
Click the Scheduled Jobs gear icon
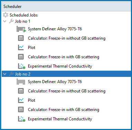[x=6, y=15]
